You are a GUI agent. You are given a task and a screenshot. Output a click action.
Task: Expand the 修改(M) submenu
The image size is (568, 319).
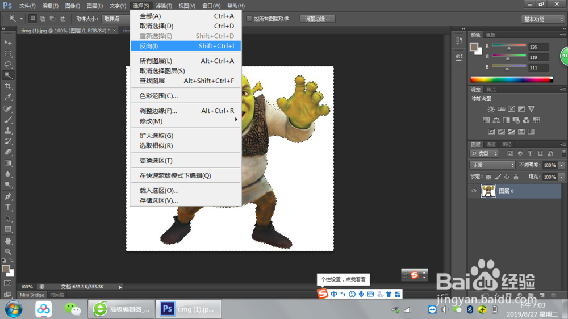pyautogui.click(x=186, y=121)
